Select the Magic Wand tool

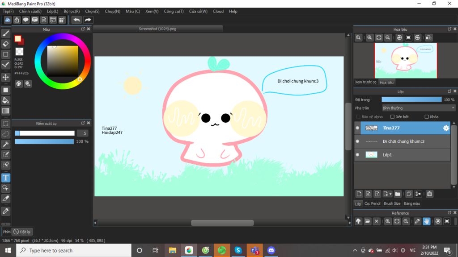click(5, 144)
